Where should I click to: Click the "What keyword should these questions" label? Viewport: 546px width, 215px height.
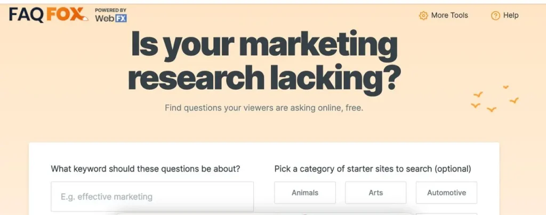[146, 169]
